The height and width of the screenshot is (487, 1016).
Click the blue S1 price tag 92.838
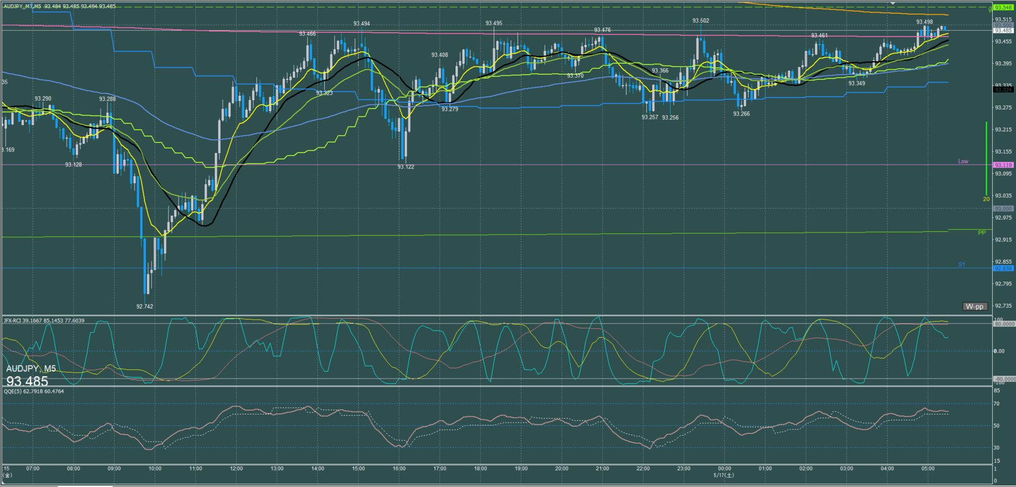point(1003,268)
